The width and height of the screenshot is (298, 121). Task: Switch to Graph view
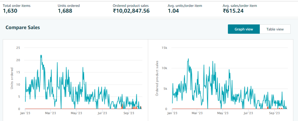pyautogui.click(x=243, y=29)
